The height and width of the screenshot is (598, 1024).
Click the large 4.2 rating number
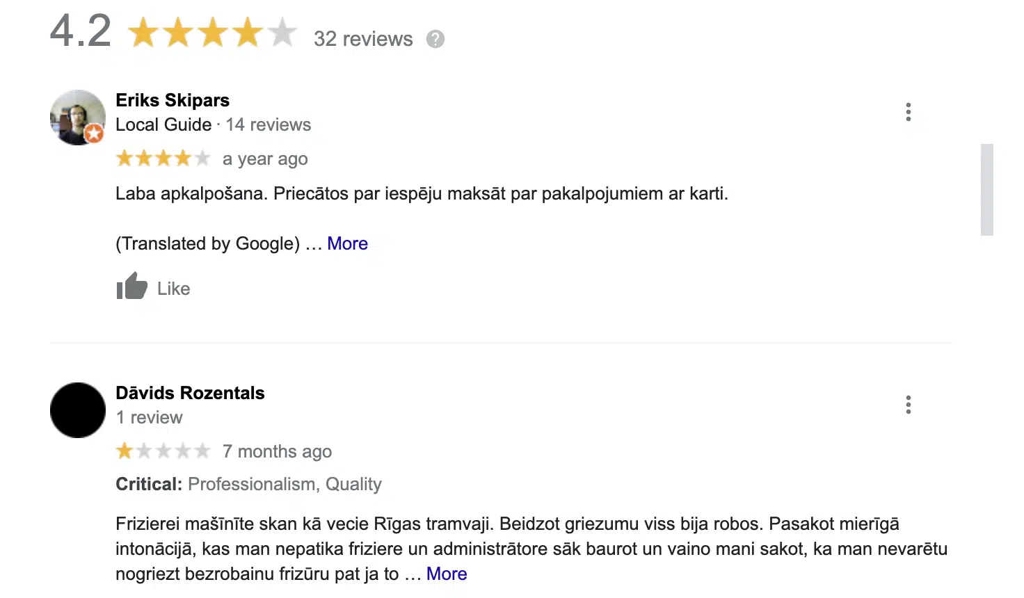pyautogui.click(x=81, y=31)
